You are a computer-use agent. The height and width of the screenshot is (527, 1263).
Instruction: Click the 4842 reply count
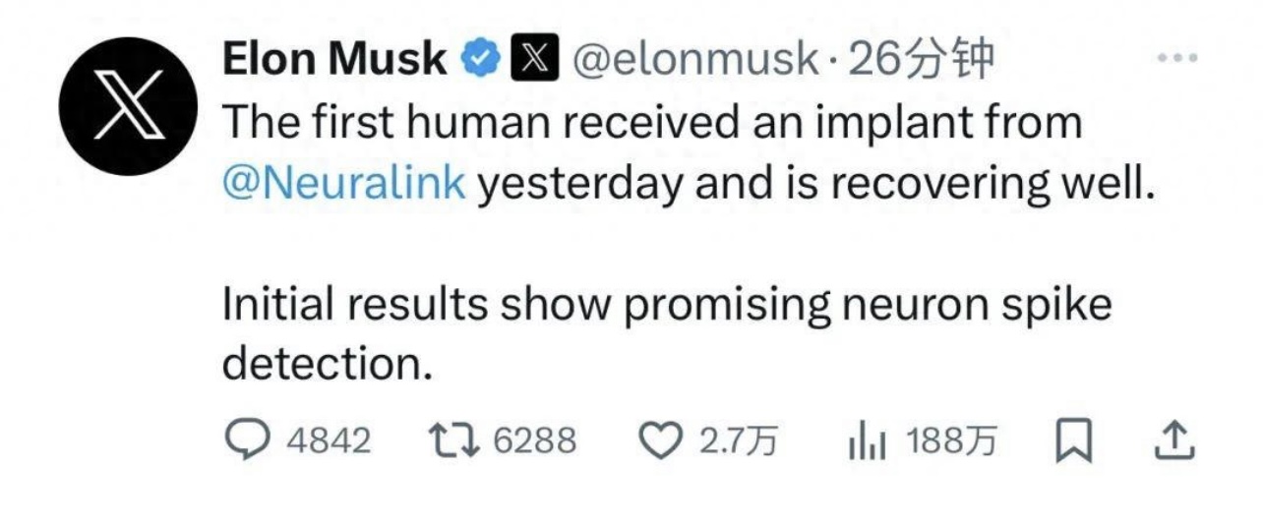(329, 440)
